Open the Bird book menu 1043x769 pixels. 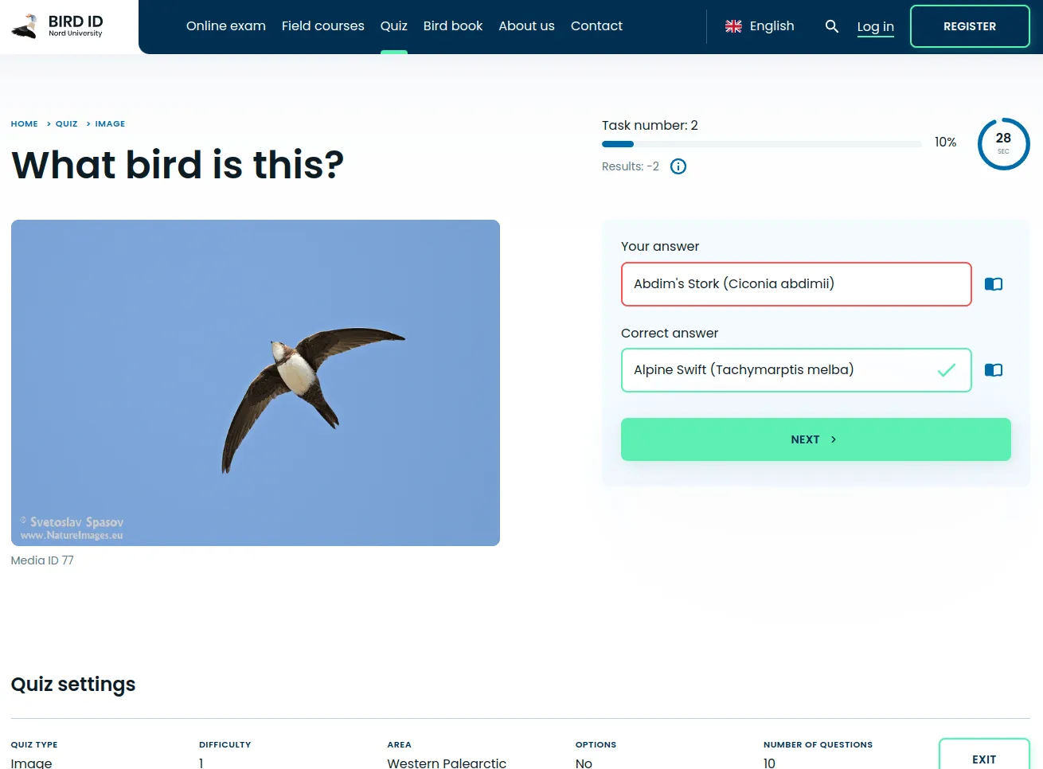(453, 26)
